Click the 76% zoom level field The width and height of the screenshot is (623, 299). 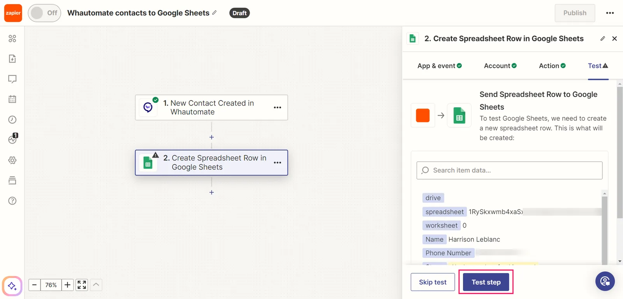[51, 285]
